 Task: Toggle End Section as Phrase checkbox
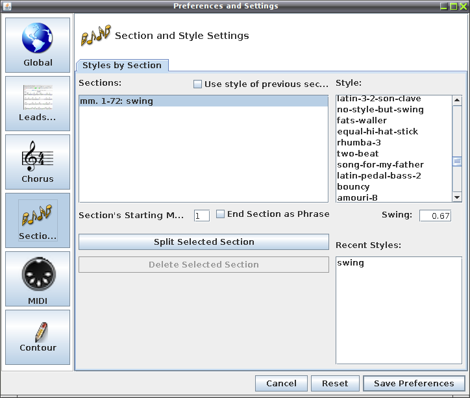[x=220, y=214]
